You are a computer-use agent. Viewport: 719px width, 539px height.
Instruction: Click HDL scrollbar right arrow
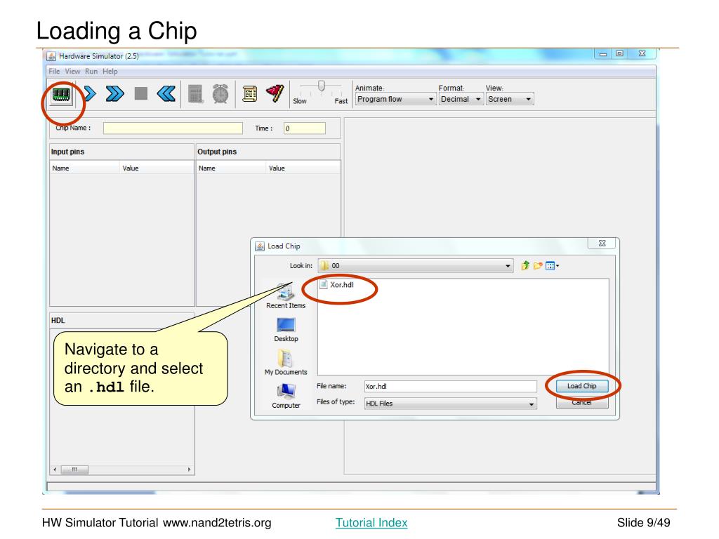pyautogui.click(x=189, y=470)
